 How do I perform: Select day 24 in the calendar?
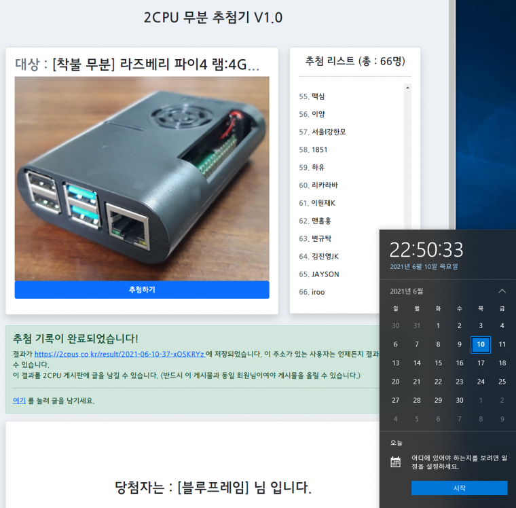[x=481, y=382]
